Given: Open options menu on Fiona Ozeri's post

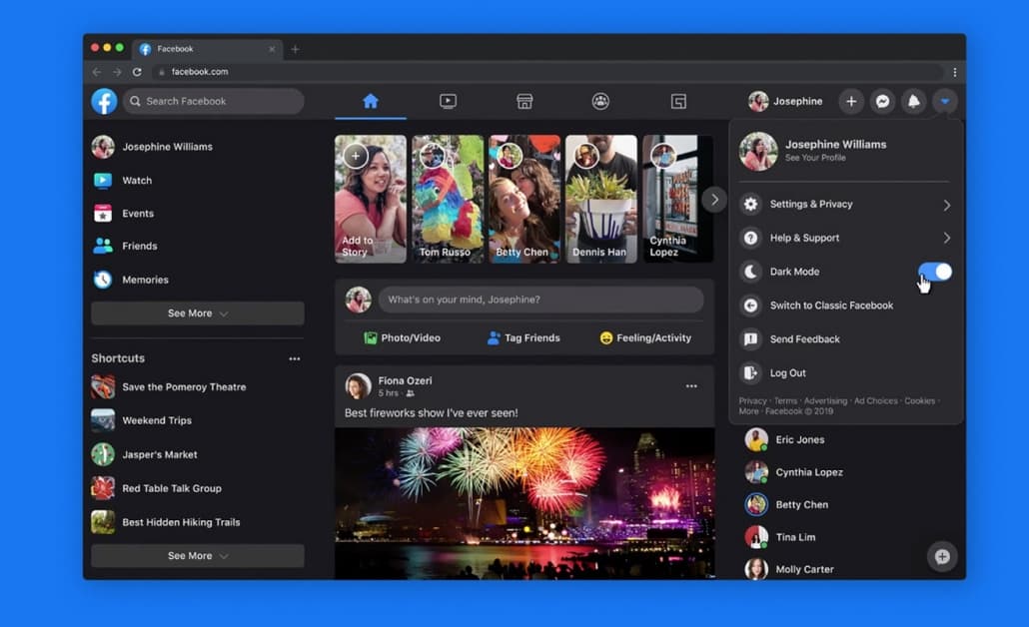Looking at the screenshot, I should 691,386.
